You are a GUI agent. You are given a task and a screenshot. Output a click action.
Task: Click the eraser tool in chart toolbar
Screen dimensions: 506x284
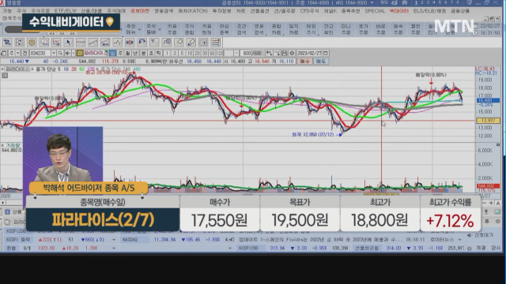[x=179, y=42]
